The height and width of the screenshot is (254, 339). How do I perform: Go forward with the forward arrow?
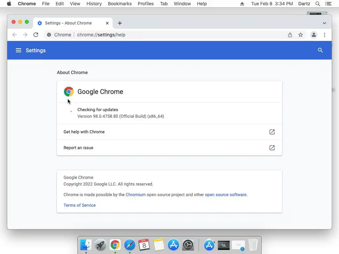25,35
